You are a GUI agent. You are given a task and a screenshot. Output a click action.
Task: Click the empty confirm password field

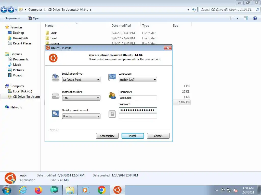[138, 116]
